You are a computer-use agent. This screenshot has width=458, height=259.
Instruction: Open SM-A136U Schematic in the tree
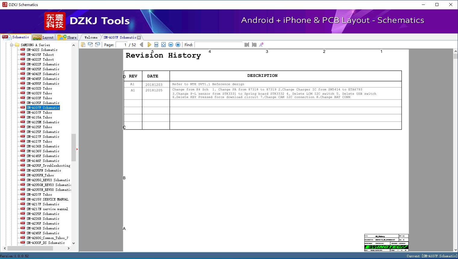(43, 151)
